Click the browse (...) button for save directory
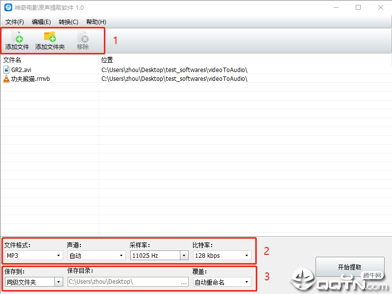This screenshot has height=294, width=392. pos(184,282)
